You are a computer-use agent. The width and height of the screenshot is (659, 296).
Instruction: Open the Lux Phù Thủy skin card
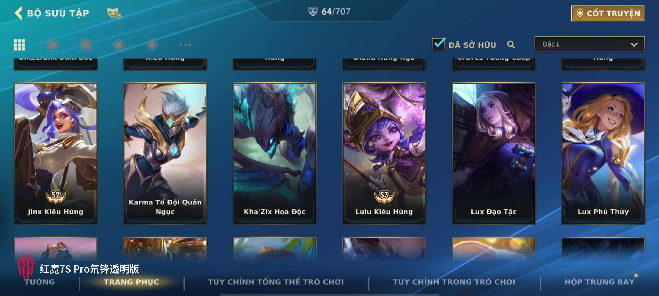603,153
